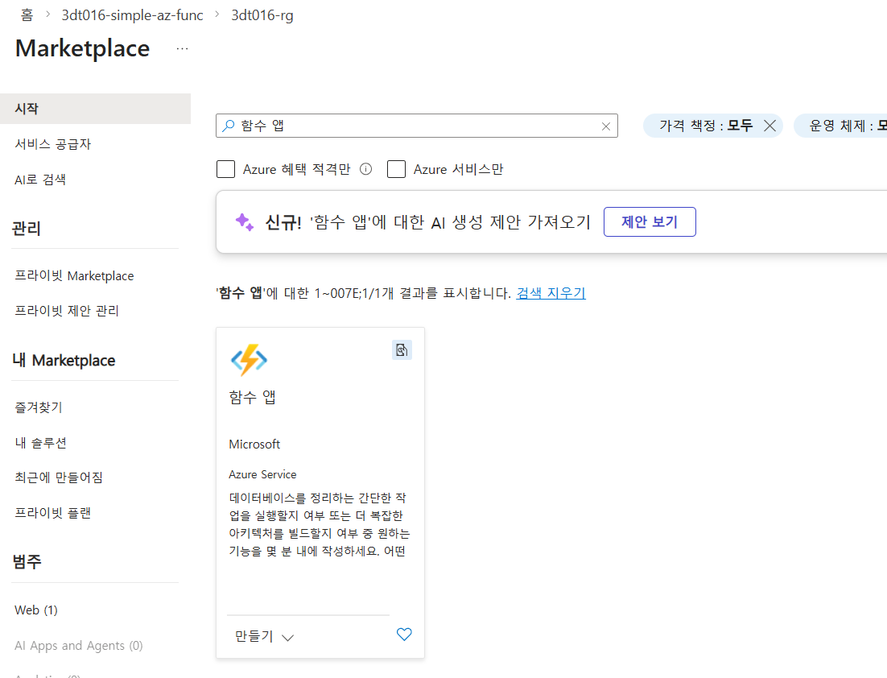Viewport: 887px width, 678px height.
Task: Open 프라이빗 Marketplace in the sidebar
Action: point(74,275)
